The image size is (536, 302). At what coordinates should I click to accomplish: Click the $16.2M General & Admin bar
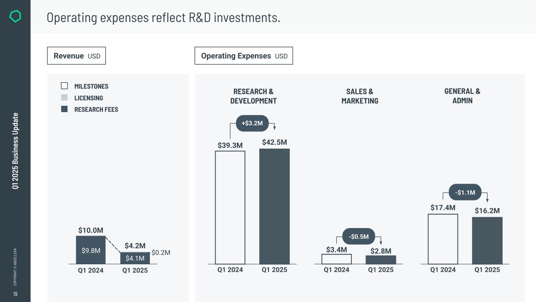tap(487, 241)
